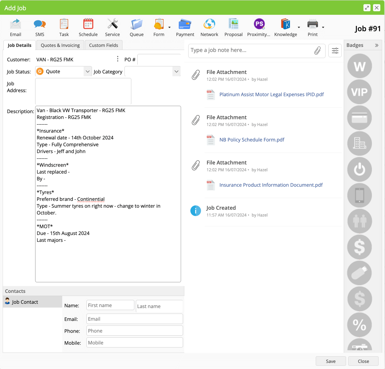The height and width of the screenshot is (369, 385).
Task: Open the Print dropdown arrow
Action: tap(323, 27)
